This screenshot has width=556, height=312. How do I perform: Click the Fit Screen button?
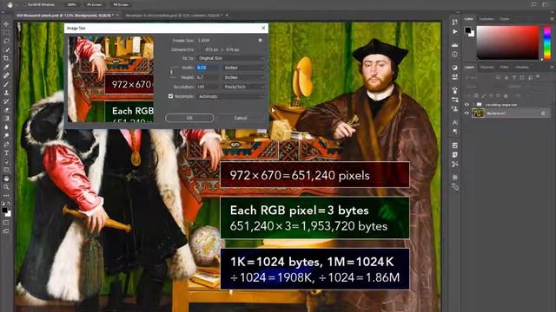(x=95, y=5)
